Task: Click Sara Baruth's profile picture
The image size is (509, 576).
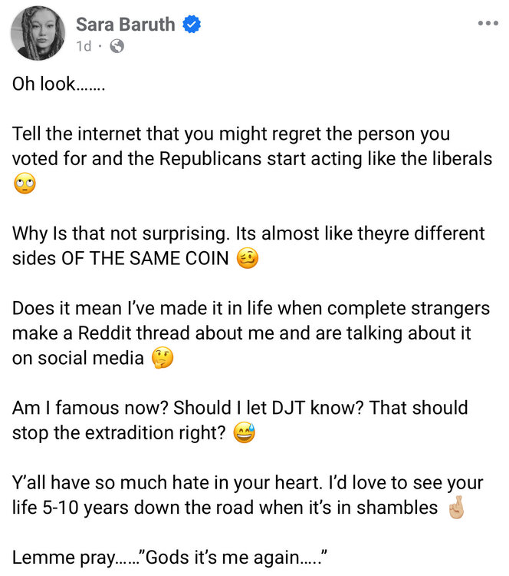Action: coord(36,34)
